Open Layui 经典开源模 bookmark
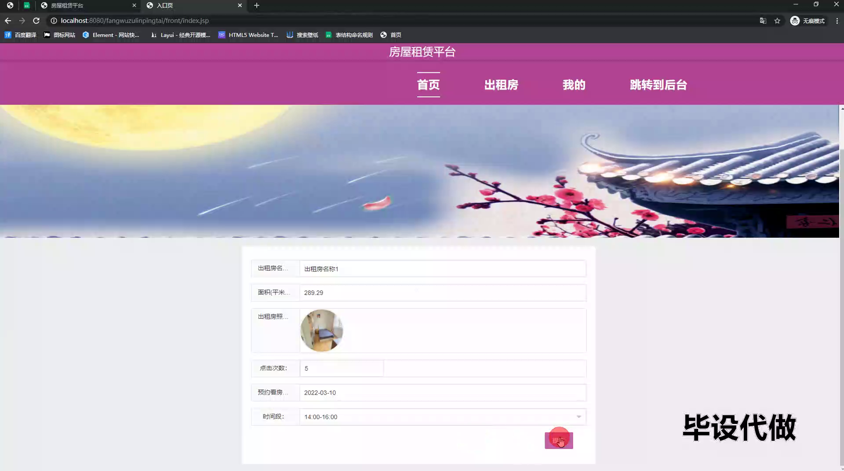 coord(180,35)
